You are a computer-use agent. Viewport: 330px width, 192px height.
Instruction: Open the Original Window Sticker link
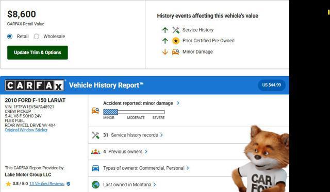tap(26, 130)
